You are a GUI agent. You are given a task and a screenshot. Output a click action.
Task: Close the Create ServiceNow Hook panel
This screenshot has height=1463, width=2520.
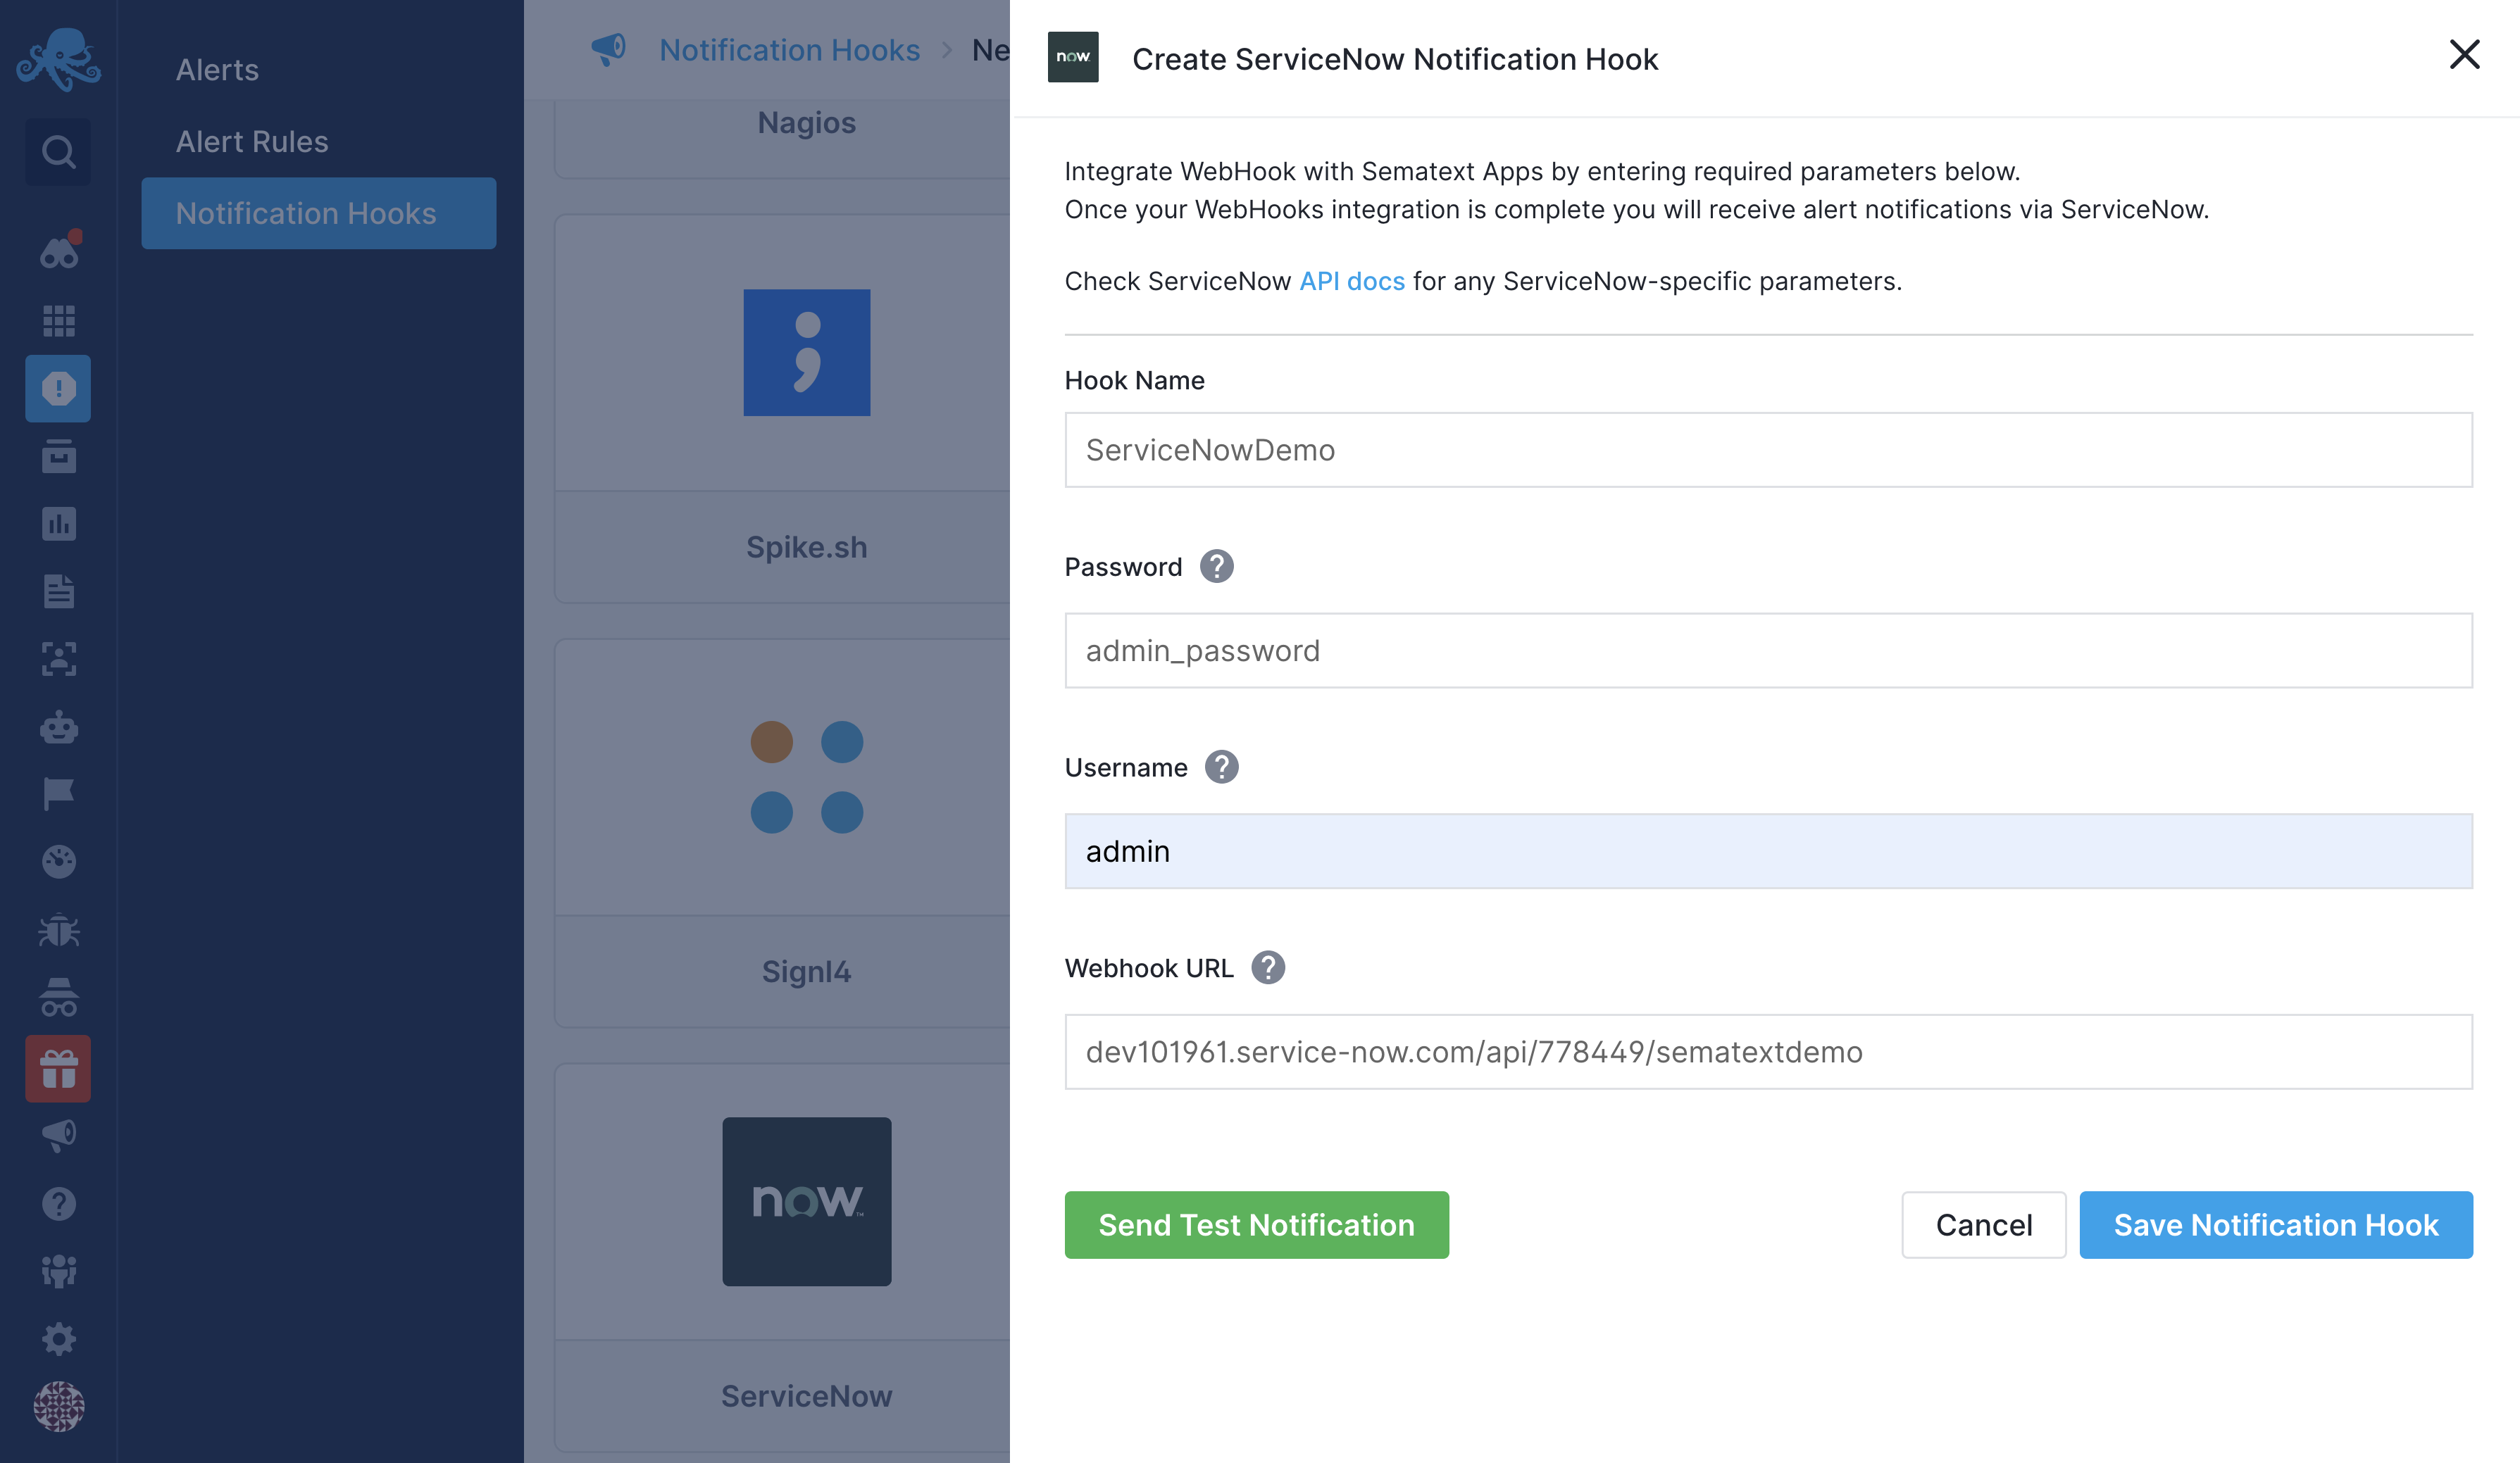2464,54
